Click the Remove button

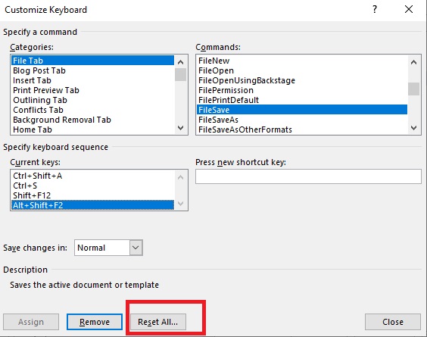95,322
